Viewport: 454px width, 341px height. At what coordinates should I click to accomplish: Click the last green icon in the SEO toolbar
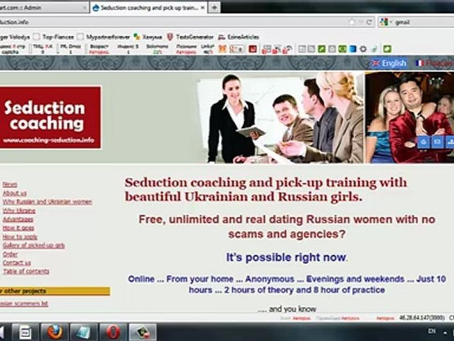(x=387, y=49)
